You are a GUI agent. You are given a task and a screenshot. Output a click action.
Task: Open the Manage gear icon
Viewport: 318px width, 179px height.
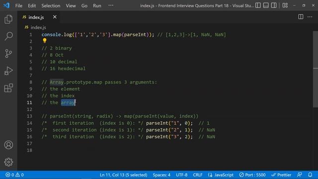8,162
